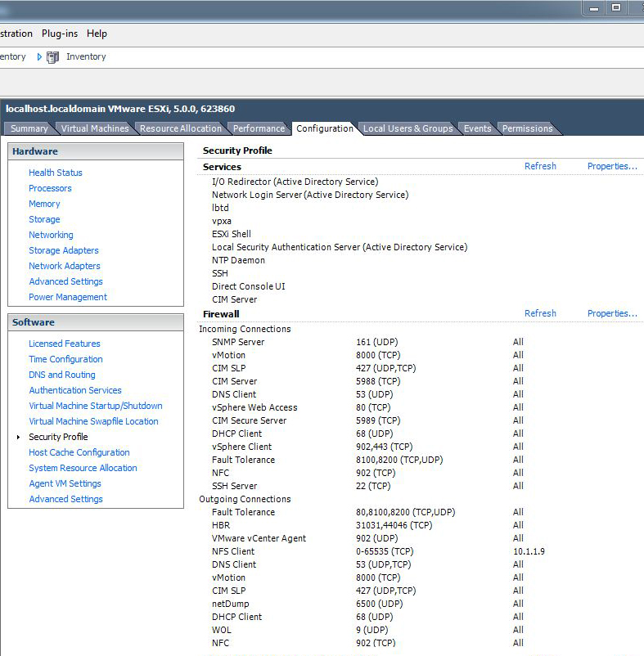This screenshot has height=656, width=644.
Task: Open the Help menu
Action: [97, 34]
